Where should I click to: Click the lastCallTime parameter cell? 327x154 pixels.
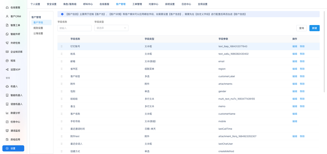[225, 129]
